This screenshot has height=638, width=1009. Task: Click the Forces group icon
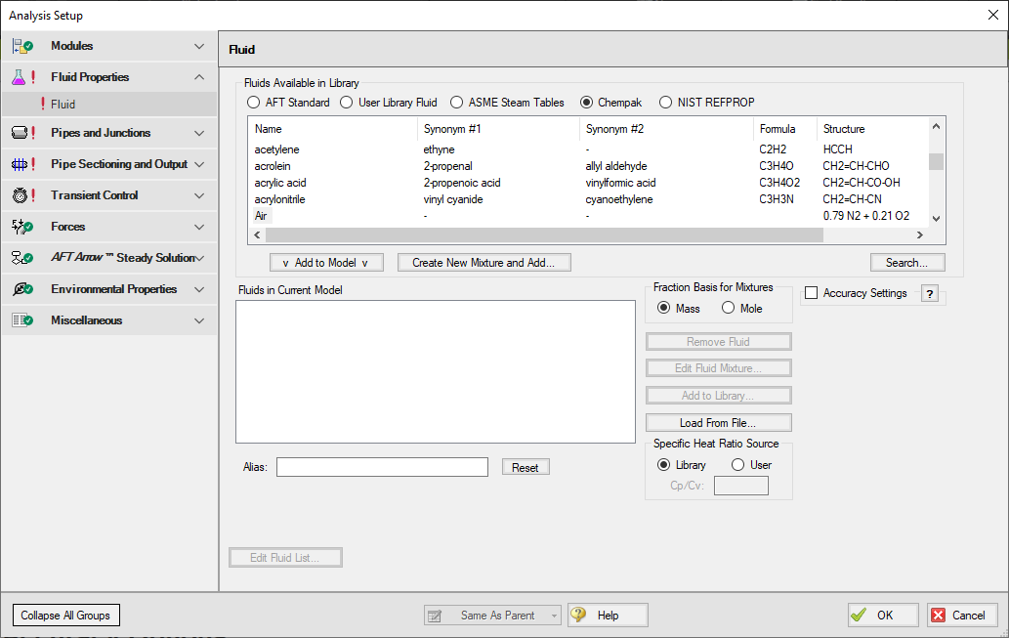pos(21,227)
